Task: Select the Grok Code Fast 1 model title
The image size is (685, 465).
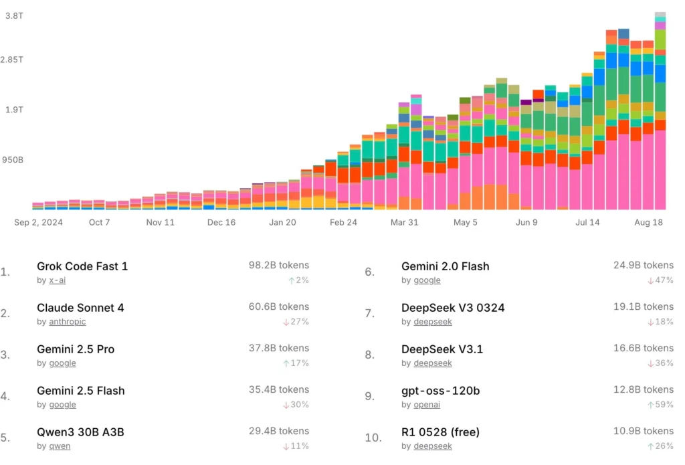Action: tap(82, 266)
